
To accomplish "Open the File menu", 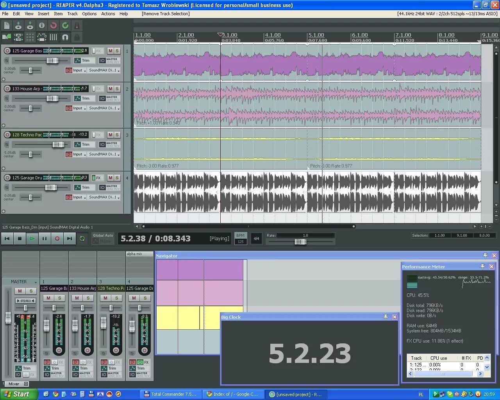I will click(x=5, y=14).
